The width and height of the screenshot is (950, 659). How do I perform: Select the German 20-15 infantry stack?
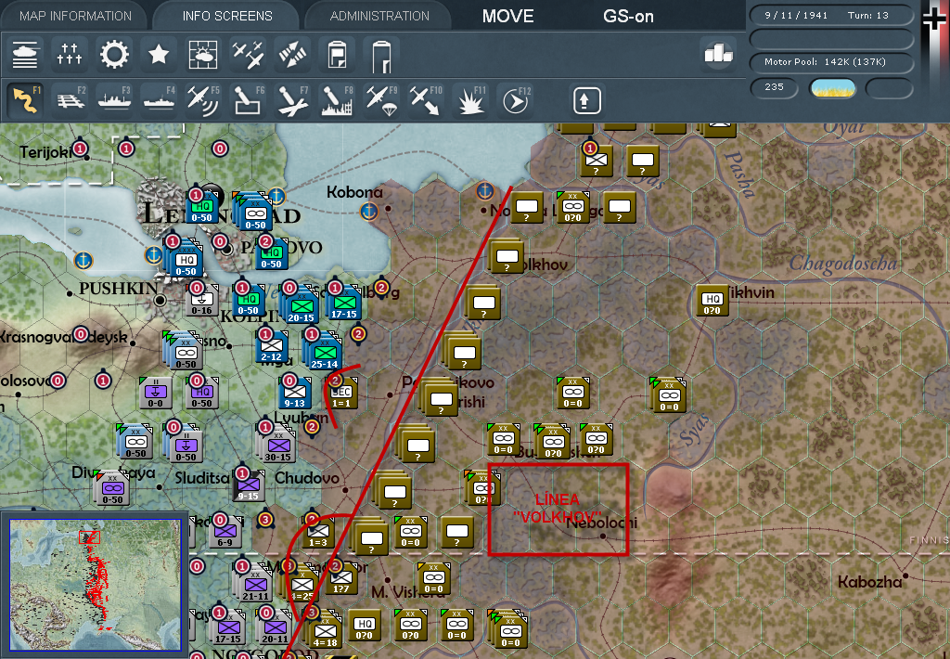tap(301, 305)
